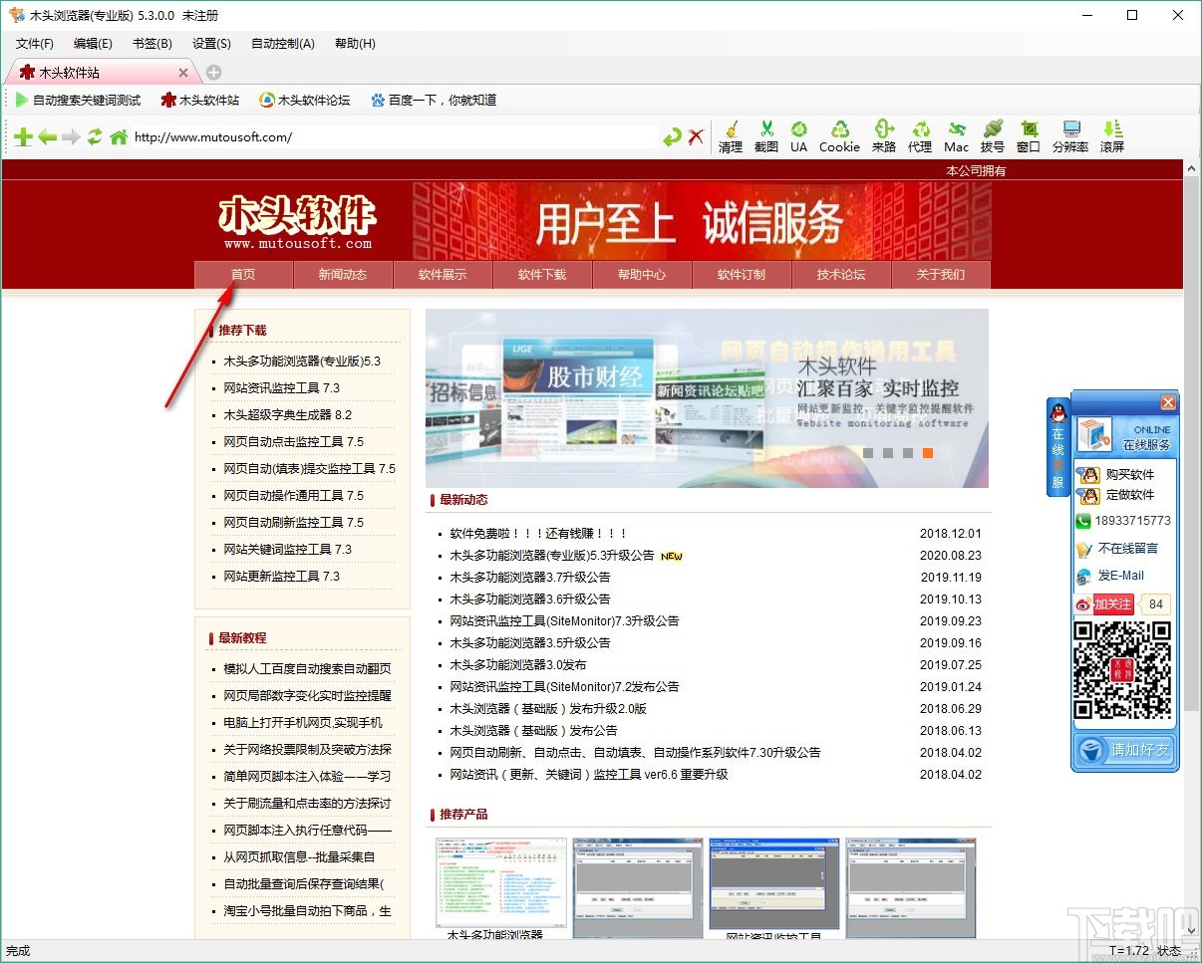Click the 木头软件 site logo
1202x963 pixels.
pos(297,222)
